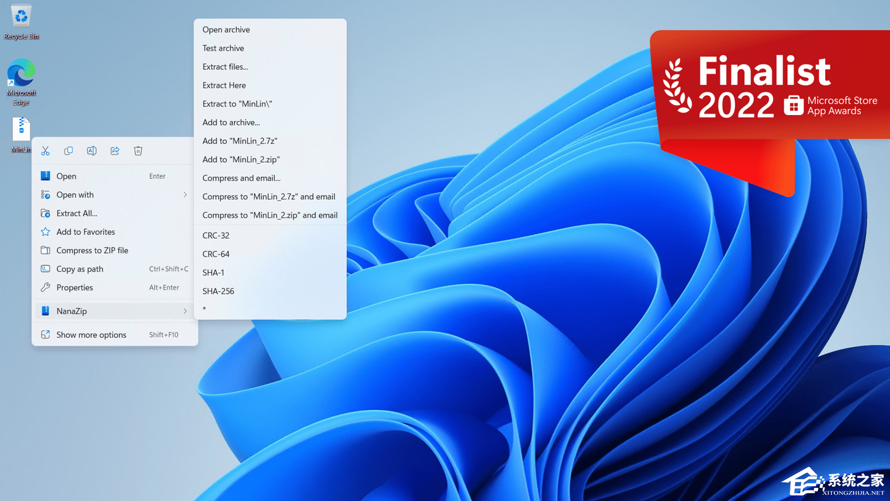Calculate SHA-1 hash
This screenshot has height=501, width=890.
tap(270, 273)
